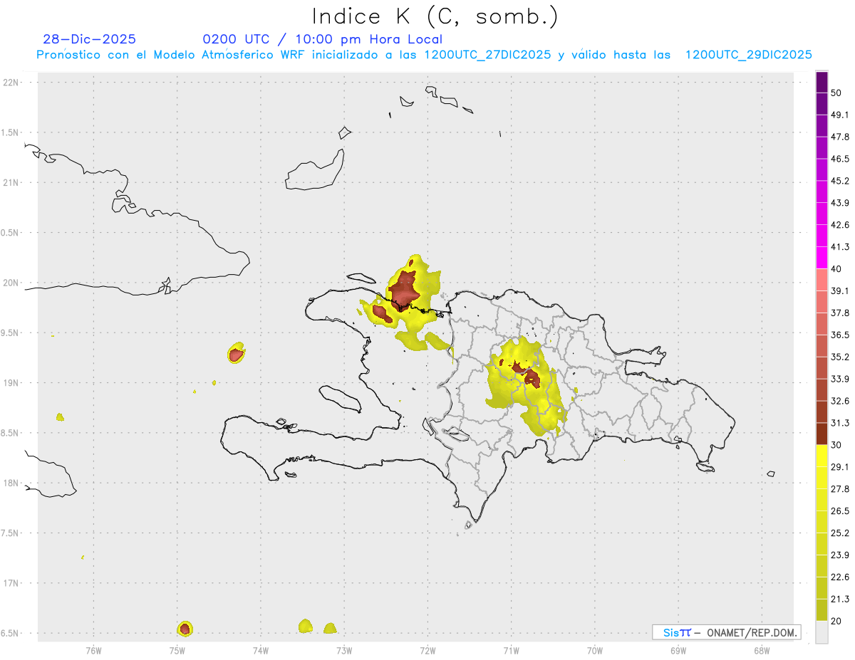This screenshot has width=855, height=660.
Task: Click the "76W" longitude label
Action: [x=93, y=650]
